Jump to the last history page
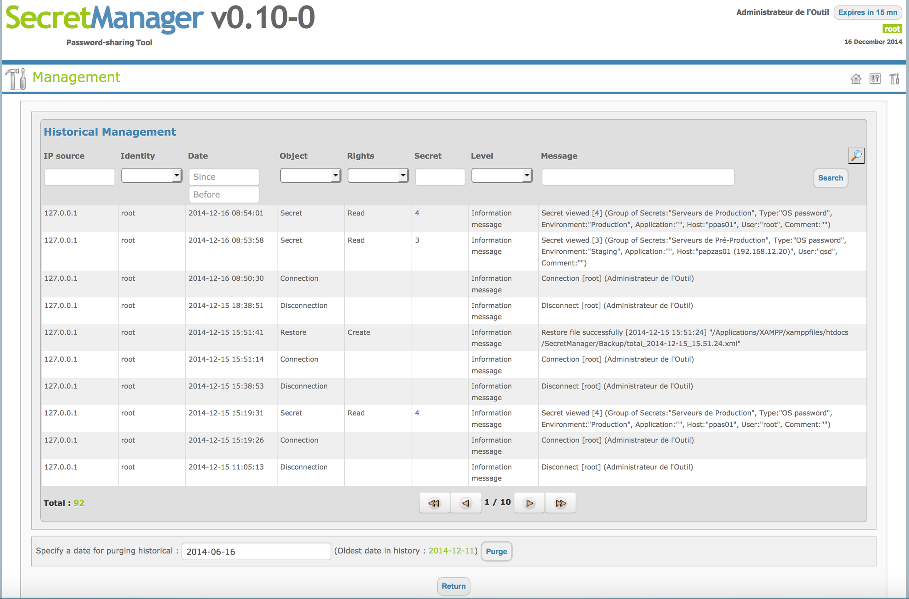The width and height of the screenshot is (909, 599). [560, 503]
